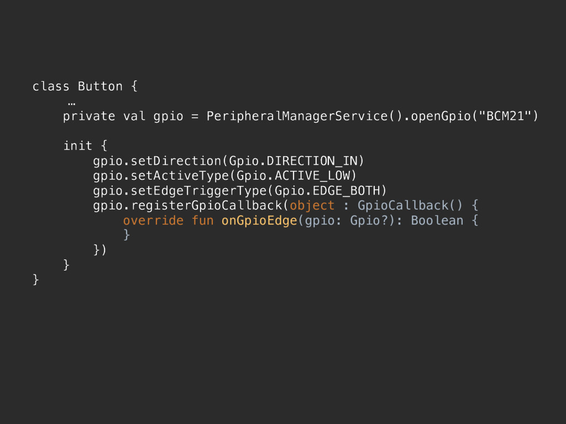Select the onGpioEdge function name
The width and height of the screenshot is (566, 424).
[259, 221]
